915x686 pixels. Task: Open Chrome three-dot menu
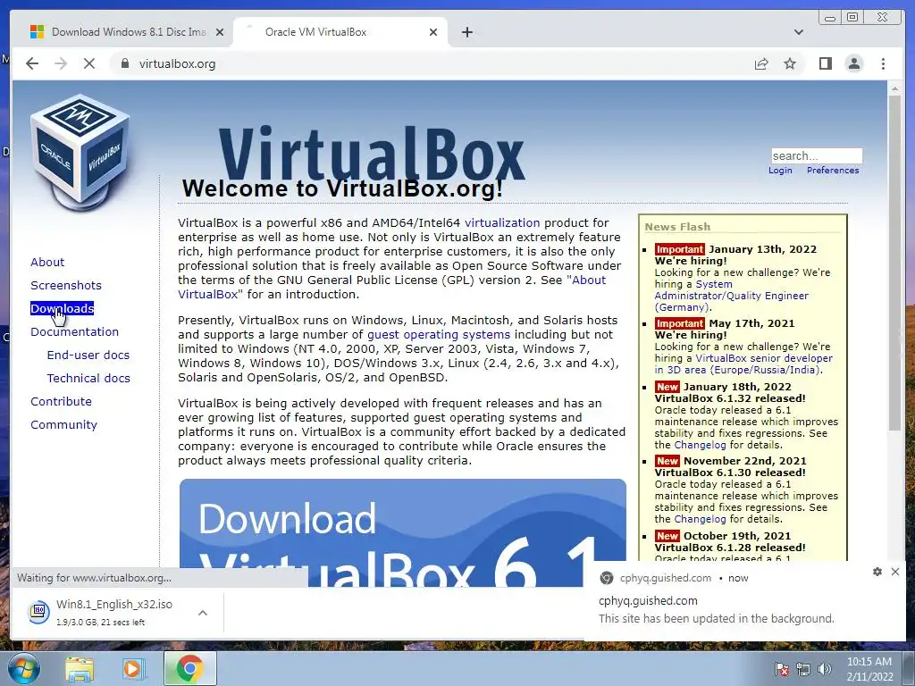(x=883, y=63)
